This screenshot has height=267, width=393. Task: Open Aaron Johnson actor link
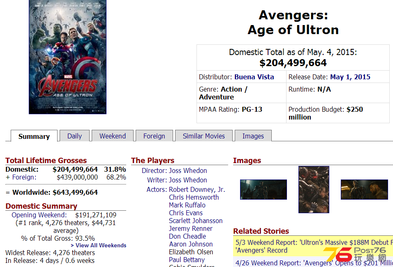click(191, 244)
